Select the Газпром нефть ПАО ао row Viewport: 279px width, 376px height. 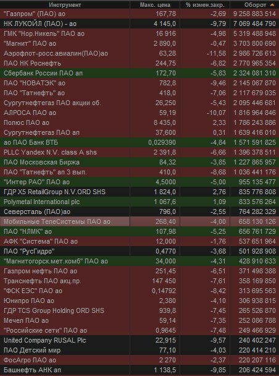(139, 271)
